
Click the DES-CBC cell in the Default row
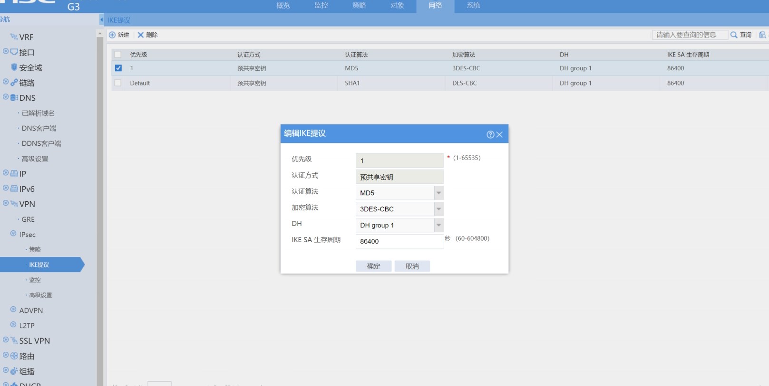click(x=465, y=83)
